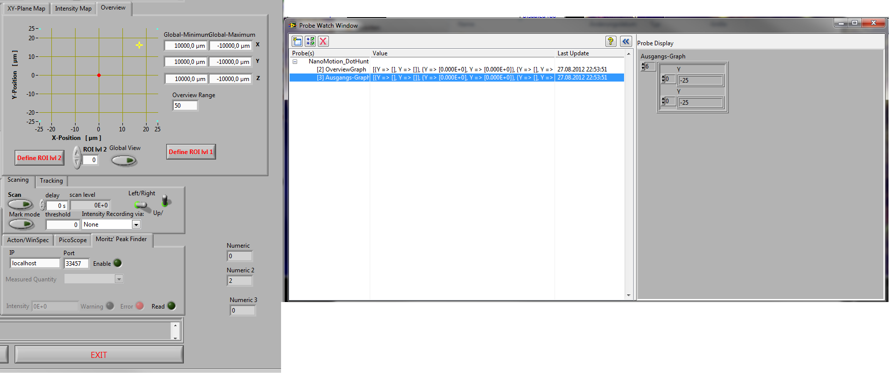889x373 pixels.
Task: Switch to the Acton/WinSpec tab
Action: (28, 240)
